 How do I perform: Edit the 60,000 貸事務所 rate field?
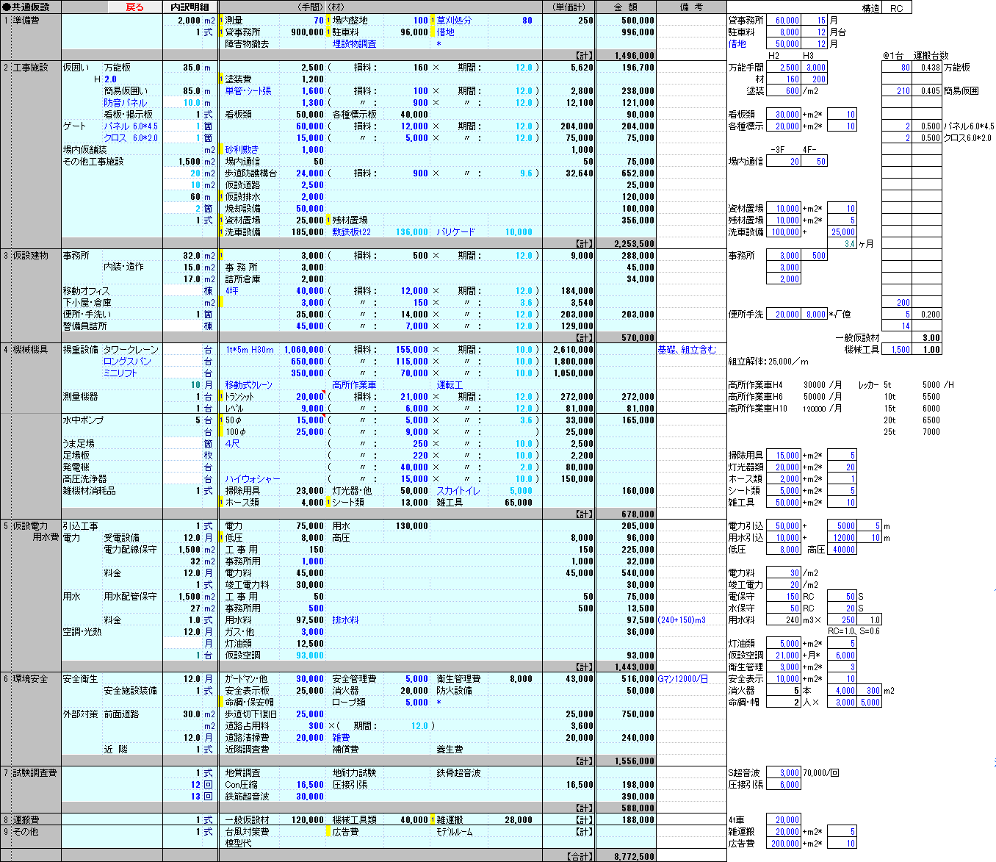click(x=784, y=21)
